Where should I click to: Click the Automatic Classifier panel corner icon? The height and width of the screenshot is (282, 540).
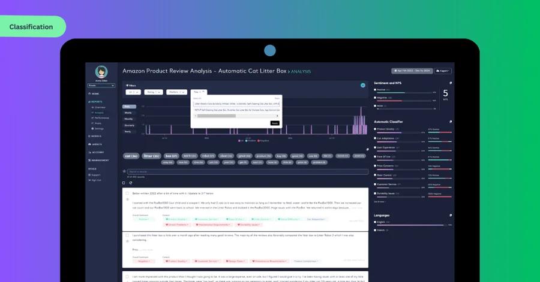coord(450,122)
